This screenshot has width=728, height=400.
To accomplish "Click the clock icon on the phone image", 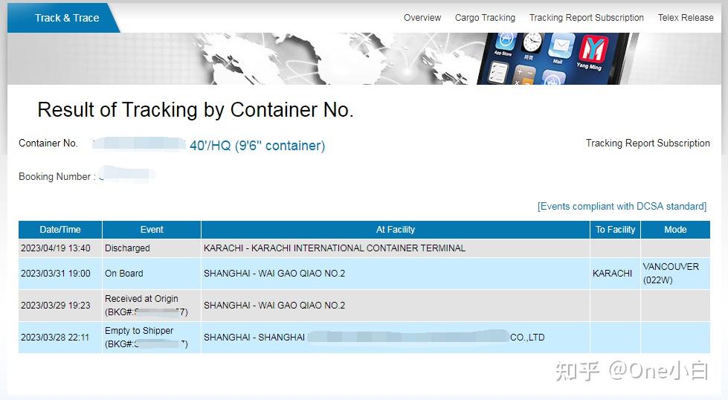I will point(532,42).
